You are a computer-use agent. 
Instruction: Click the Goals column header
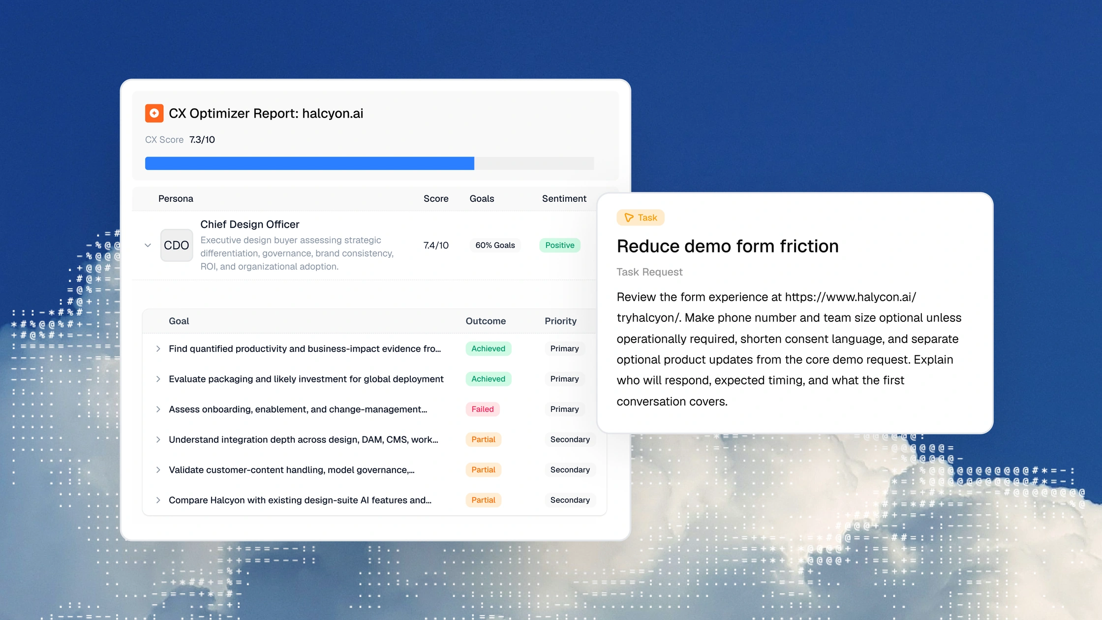click(482, 198)
